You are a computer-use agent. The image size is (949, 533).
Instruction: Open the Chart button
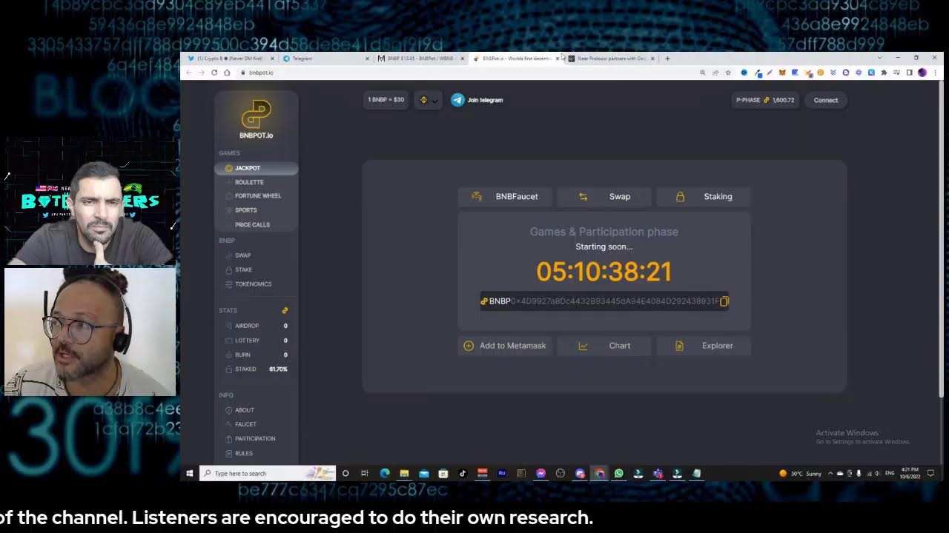(604, 346)
